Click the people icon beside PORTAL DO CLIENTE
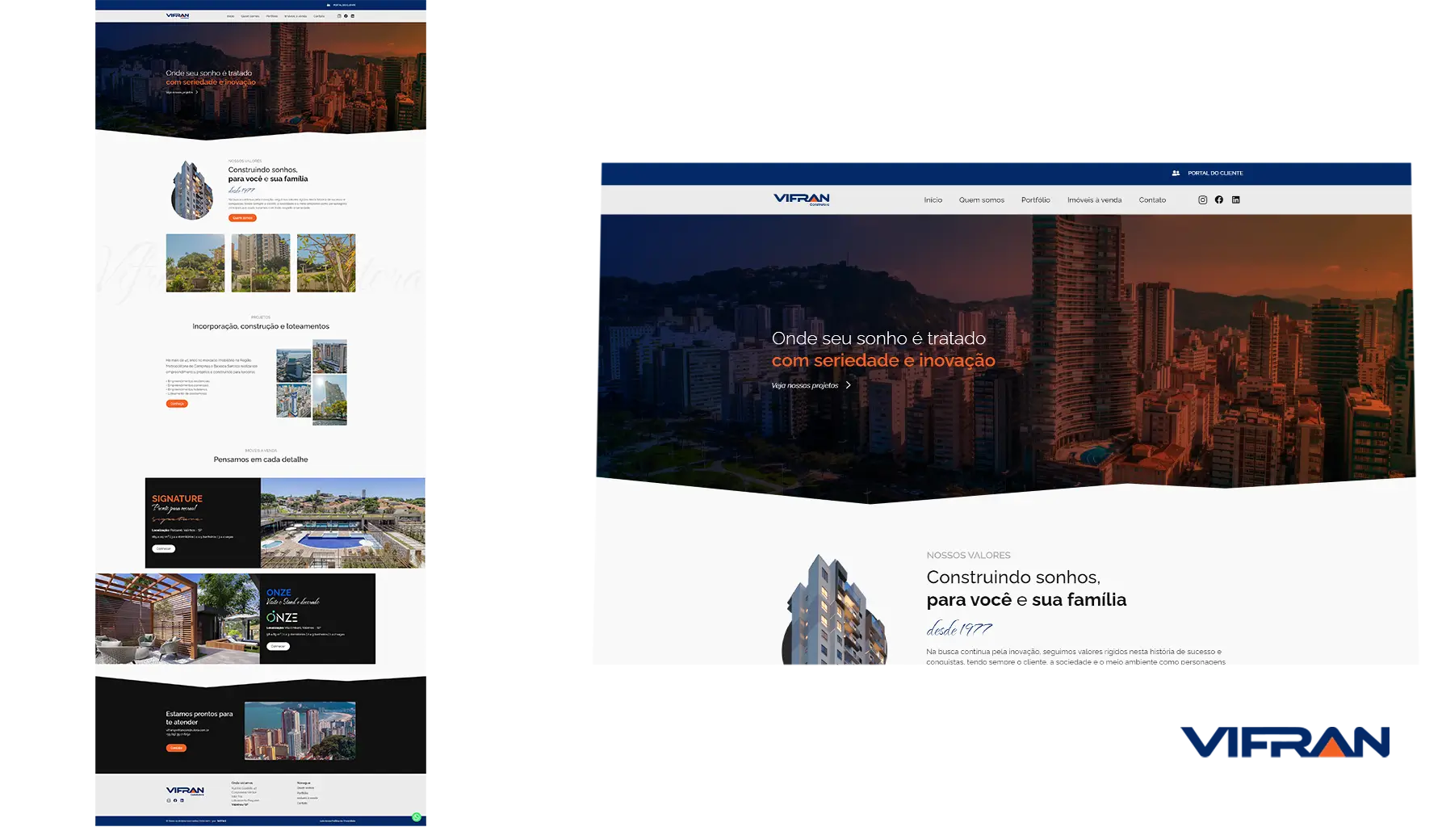Viewport: 1442px width, 827px height. point(1176,173)
